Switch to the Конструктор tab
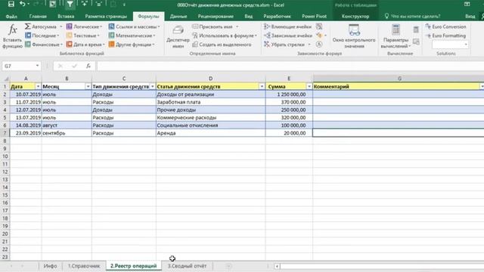Viewport: 484px width, 272px height. click(x=355, y=17)
